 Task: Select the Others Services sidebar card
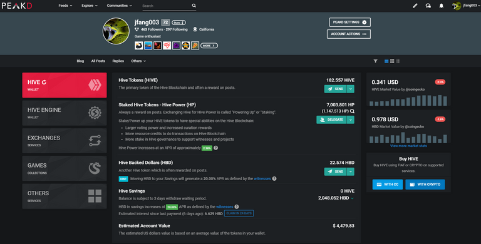(x=65, y=196)
